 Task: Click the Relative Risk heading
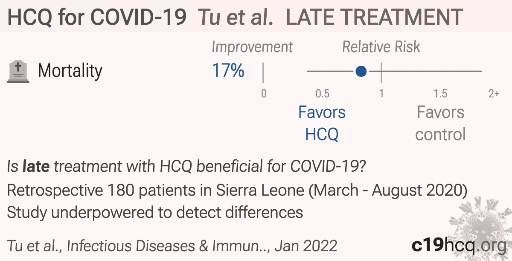(x=381, y=47)
